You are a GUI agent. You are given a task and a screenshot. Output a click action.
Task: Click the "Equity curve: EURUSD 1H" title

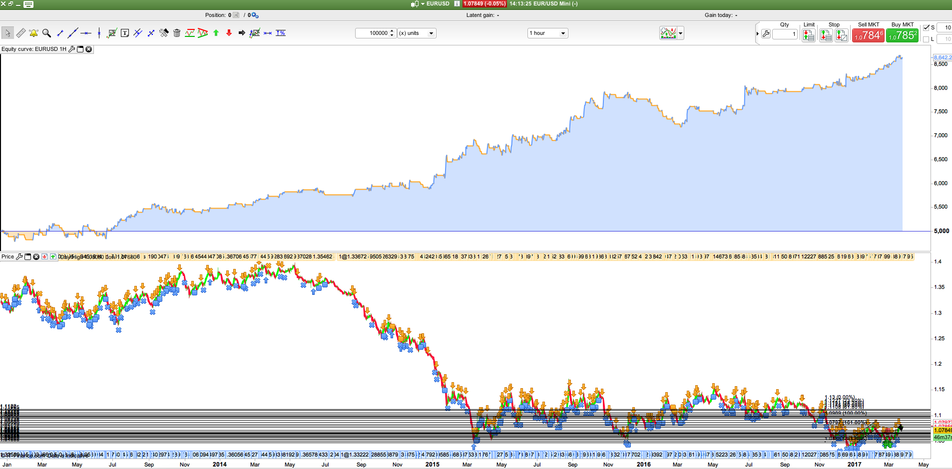34,49
